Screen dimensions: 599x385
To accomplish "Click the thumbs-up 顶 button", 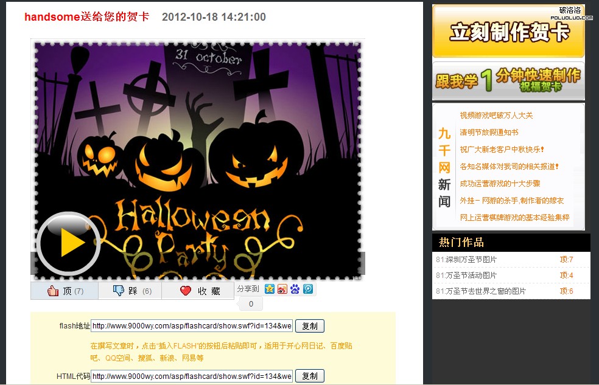I will [65, 291].
